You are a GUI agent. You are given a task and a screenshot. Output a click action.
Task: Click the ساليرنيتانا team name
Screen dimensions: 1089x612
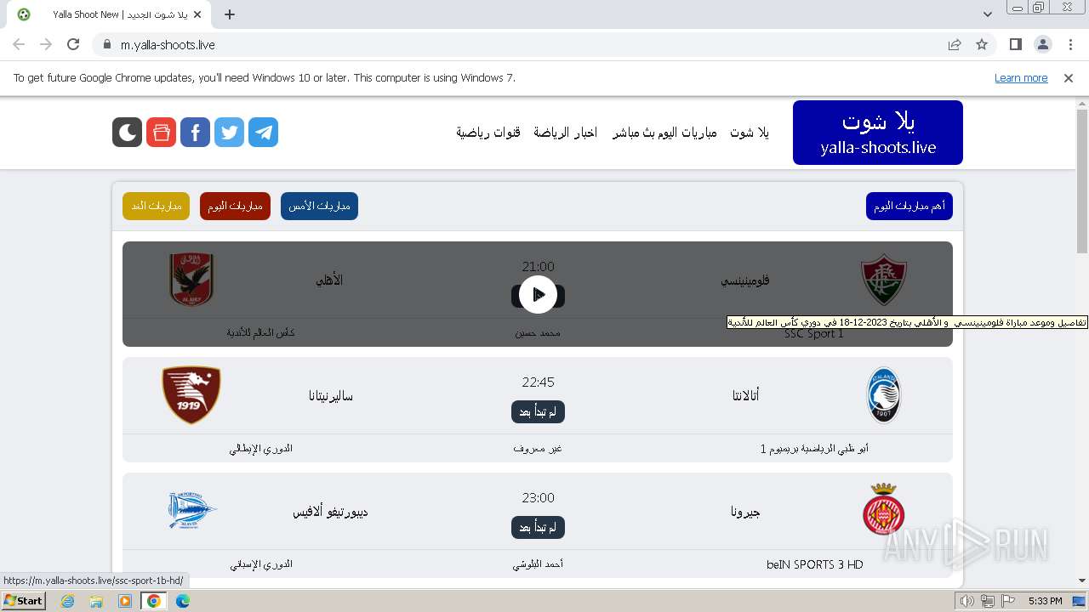[330, 395]
